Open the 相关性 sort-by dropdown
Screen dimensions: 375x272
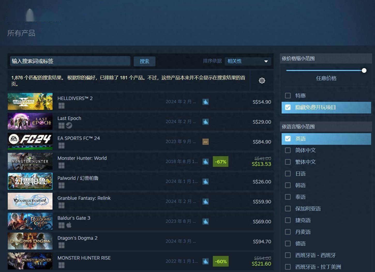[248, 61]
